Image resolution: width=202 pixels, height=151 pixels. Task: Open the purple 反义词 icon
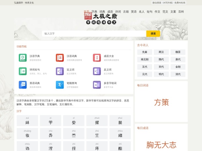(97, 71)
